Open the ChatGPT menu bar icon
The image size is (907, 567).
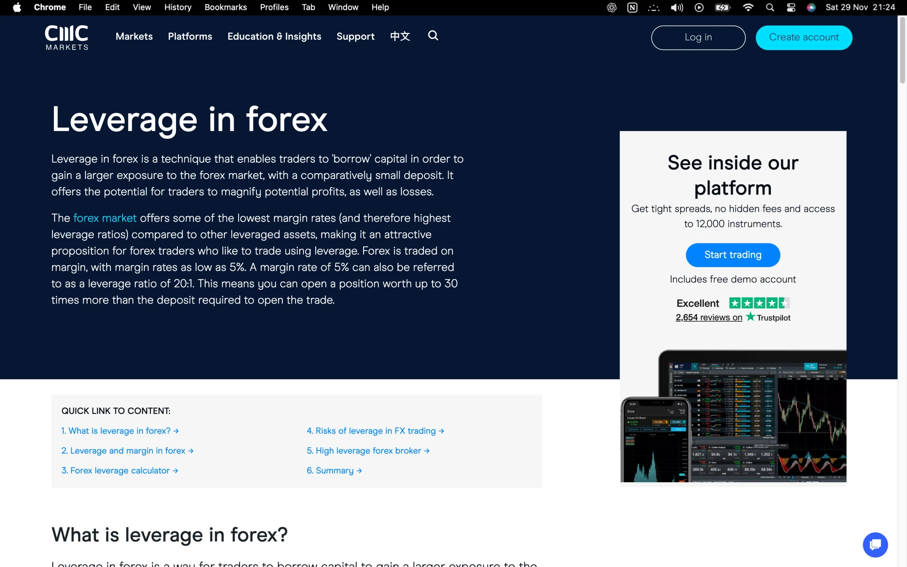pyautogui.click(x=612, y=7)
